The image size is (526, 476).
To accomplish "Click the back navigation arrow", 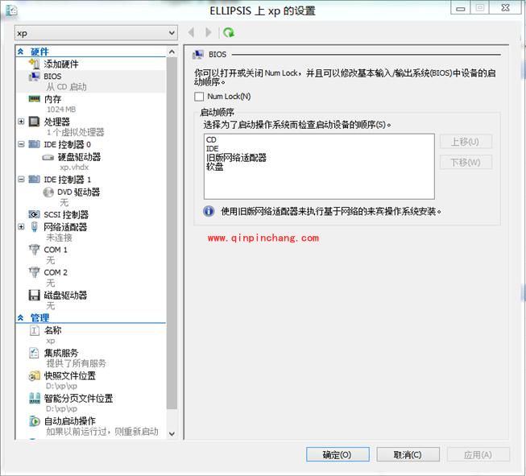I will (x=191, y=32).
